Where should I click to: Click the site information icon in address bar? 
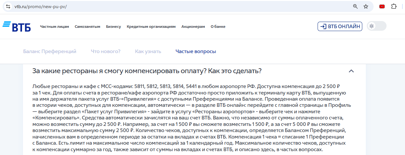click(x=8, y=6)
